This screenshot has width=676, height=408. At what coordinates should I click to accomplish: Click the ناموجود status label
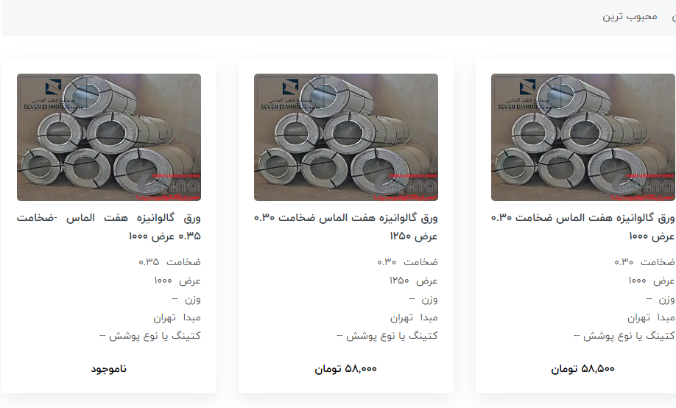pos(109,369)
